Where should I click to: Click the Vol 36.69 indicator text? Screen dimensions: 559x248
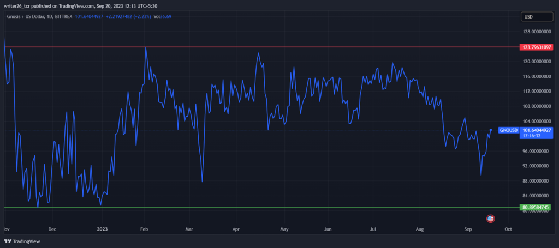162,16
